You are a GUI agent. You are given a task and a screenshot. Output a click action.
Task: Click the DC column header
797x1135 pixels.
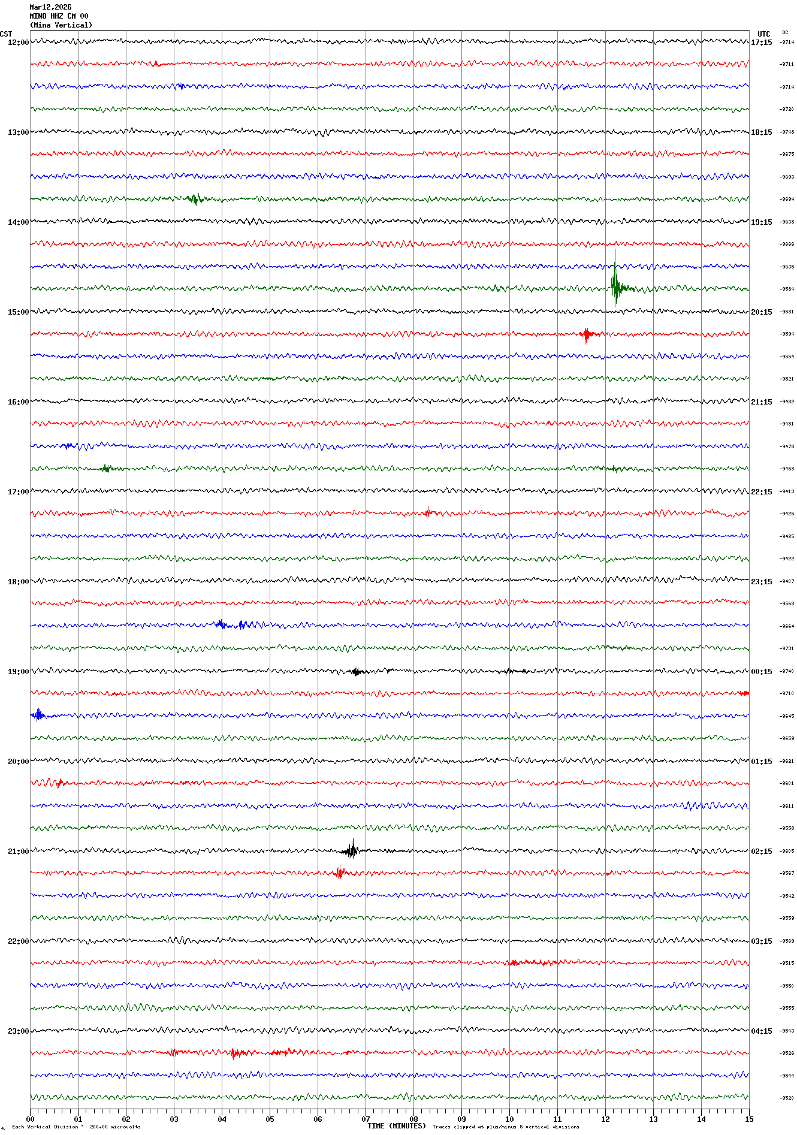click(x=785, y=32)
